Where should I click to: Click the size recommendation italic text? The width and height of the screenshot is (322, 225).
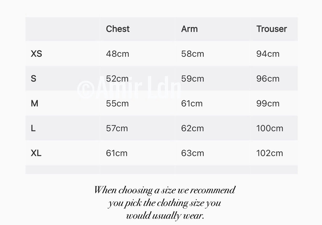point(165,203)
